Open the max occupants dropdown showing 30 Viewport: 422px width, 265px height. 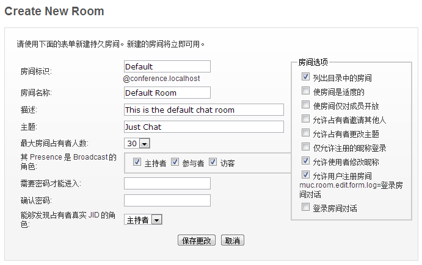tap(137, 143)
